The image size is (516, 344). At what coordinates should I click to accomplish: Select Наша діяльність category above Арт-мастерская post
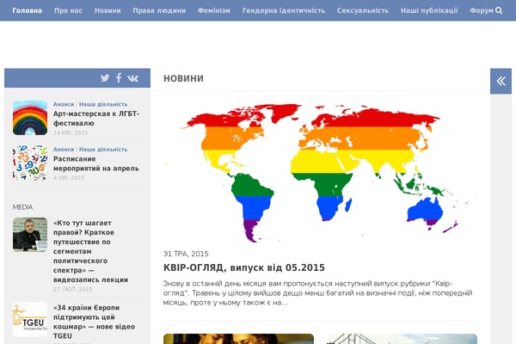(103, 104)
